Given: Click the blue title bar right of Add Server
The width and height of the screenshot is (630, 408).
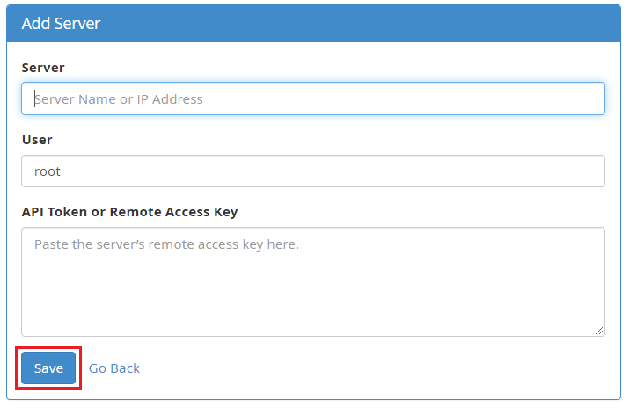Looking at the screenshot, I should click(x=396, y=24).
